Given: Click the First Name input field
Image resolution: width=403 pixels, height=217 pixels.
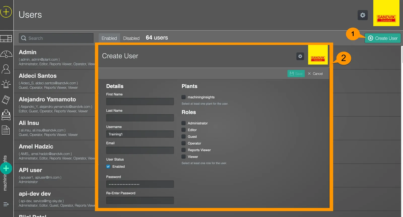Looking at the screenshot, I should click(140, 101).
